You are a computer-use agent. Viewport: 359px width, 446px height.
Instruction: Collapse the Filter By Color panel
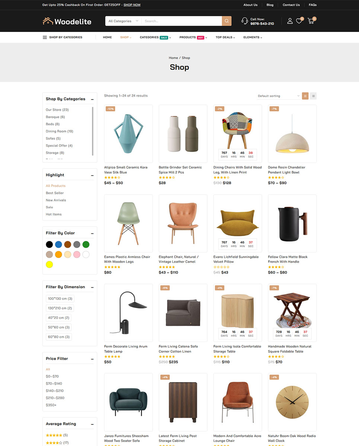92,233
